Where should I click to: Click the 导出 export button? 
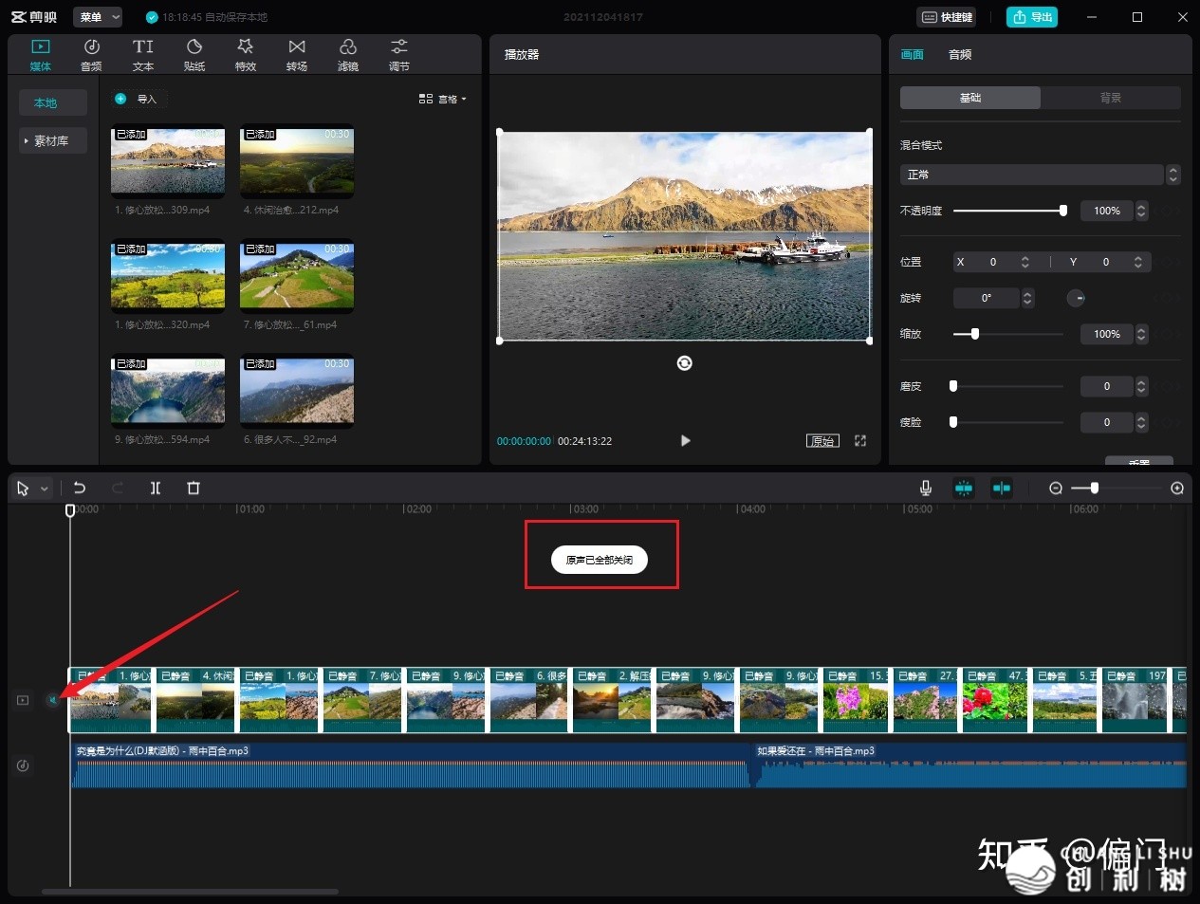point(1032,17)
